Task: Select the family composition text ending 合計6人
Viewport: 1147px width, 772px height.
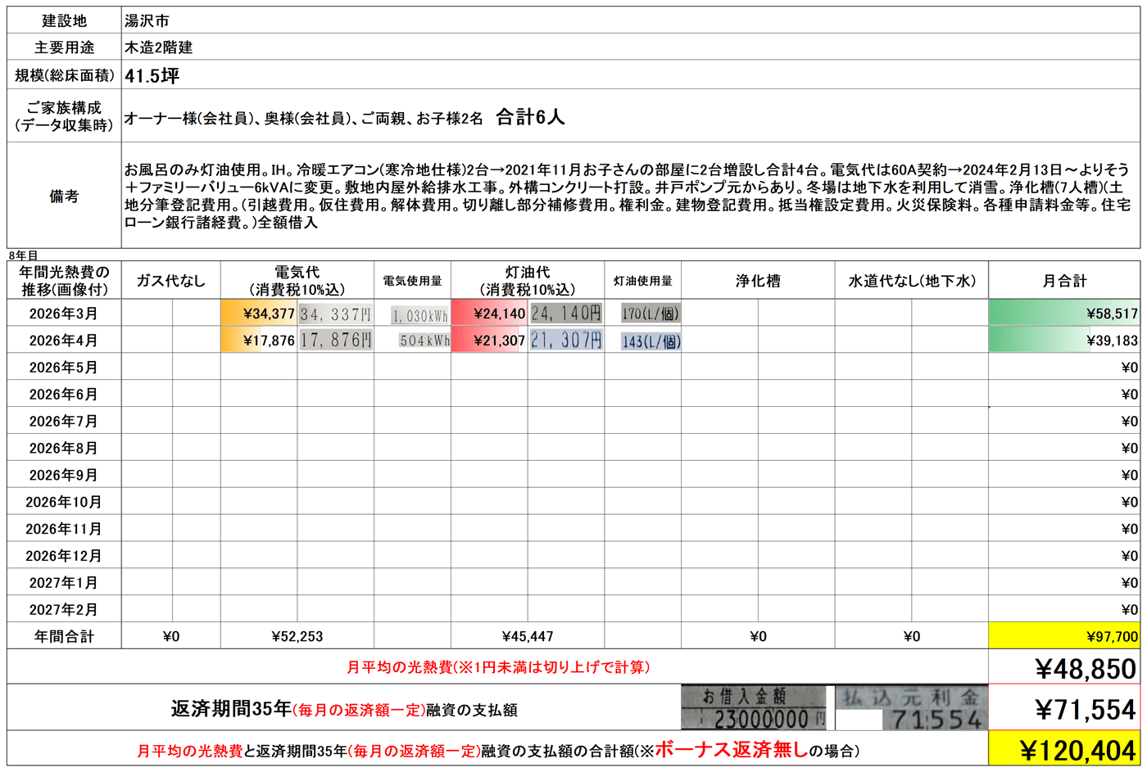Action: [344, 117]
